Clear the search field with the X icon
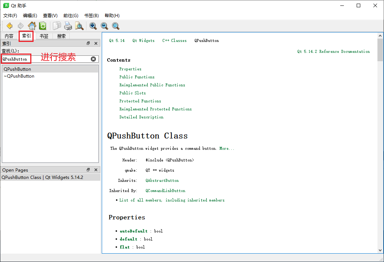Screen dimensions: 384x262 tap(93, 59)
